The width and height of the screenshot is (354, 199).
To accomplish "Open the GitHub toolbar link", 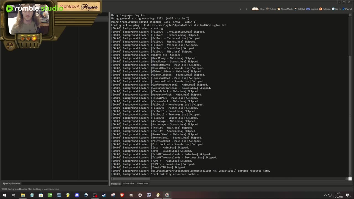I will 300,9.
